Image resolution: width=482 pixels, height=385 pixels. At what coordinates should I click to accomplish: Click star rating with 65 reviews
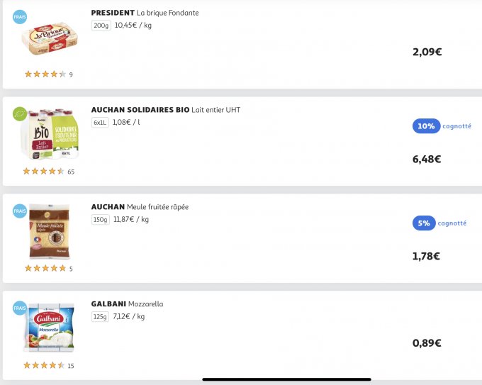click(45, 171)
